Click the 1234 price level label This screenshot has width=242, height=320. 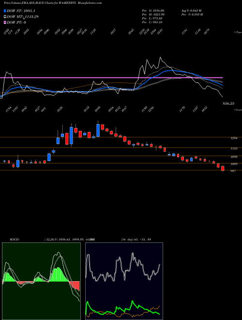point(234,138)
